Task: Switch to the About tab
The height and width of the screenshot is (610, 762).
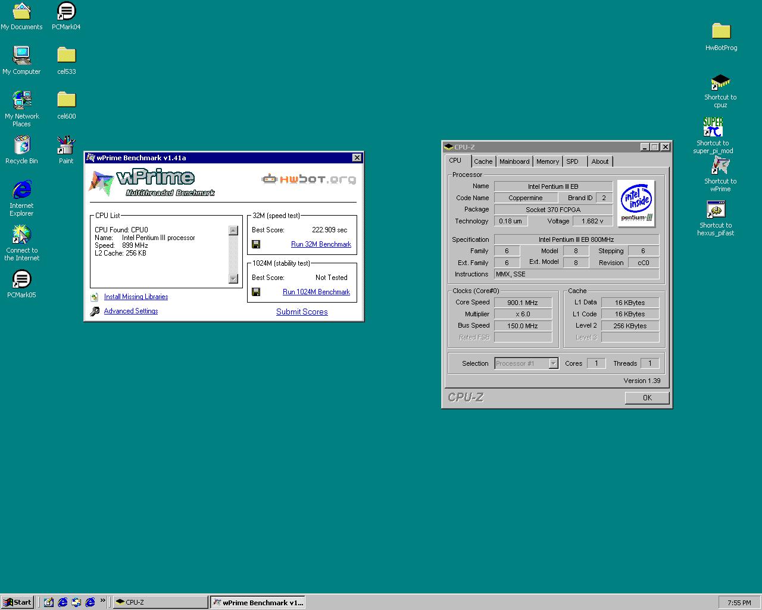Action: (x=600, y=161)
